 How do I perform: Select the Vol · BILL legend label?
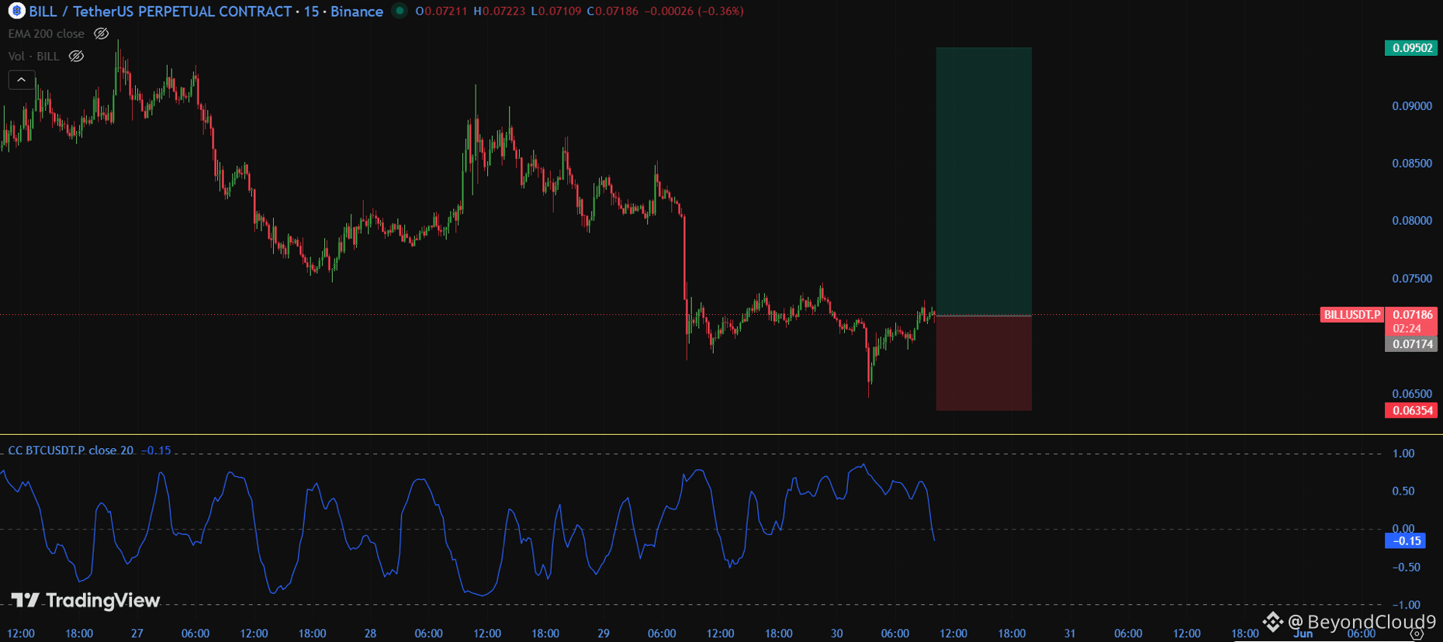coord(33,56)
